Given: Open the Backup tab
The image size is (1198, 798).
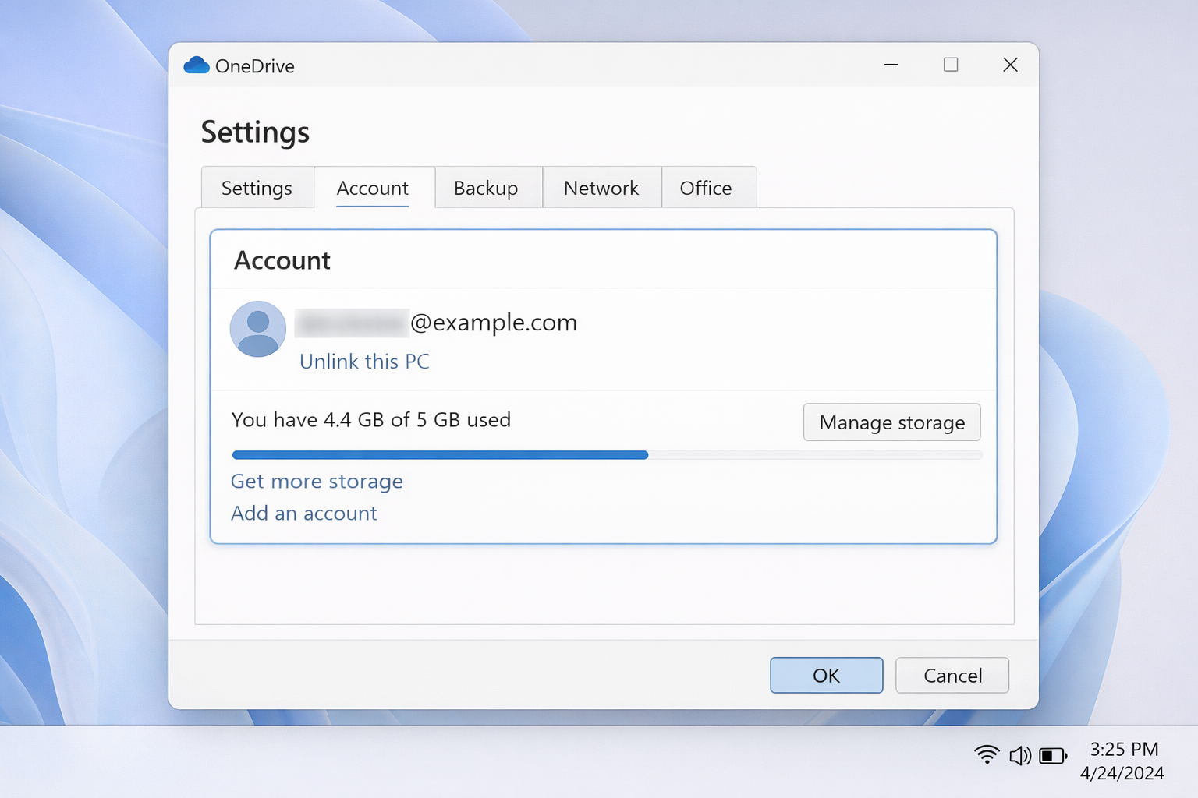Looking at the screenshot, I should point(486,188).
